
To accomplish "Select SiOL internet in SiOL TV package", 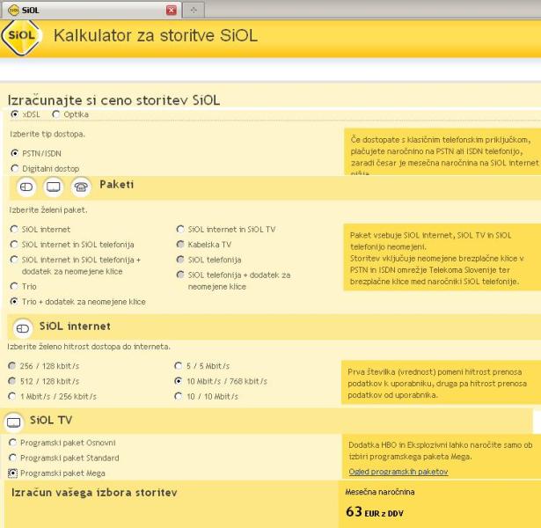I will [181, 230].
